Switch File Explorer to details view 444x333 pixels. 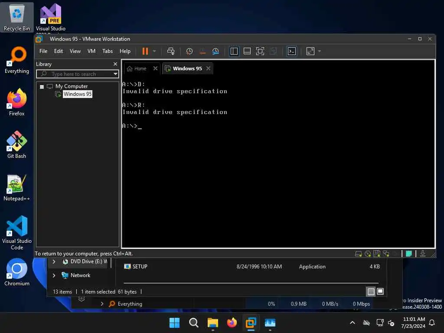click(x=371, y=291)
